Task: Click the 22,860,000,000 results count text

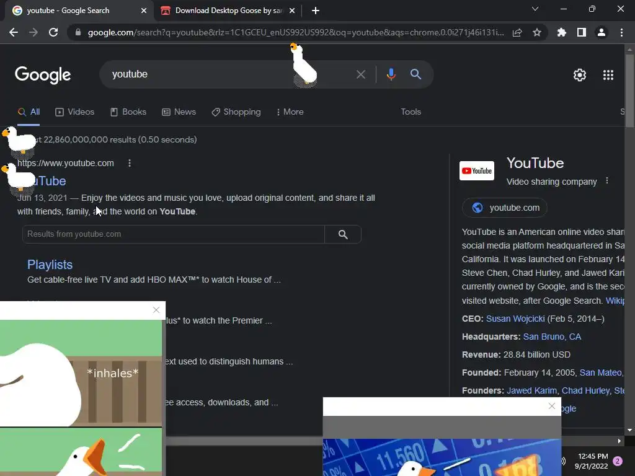Action: point(120,139)
